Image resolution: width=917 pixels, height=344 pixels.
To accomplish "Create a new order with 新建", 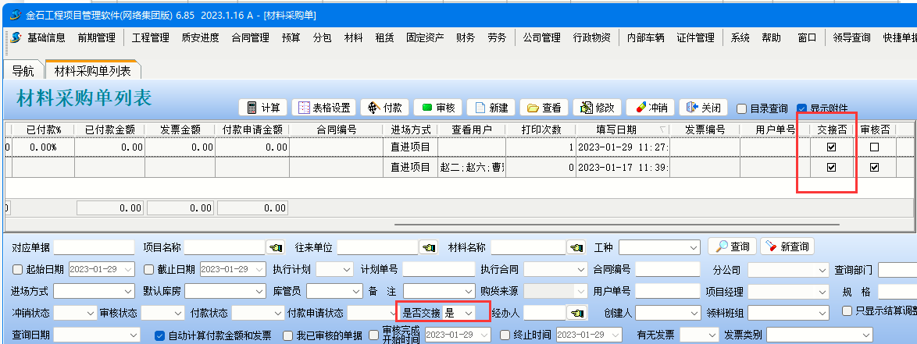I will click(x=491, y=108).
